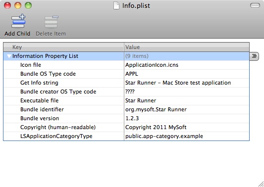Click the Info.plist document icon in title bar

[x=116, y=5]
